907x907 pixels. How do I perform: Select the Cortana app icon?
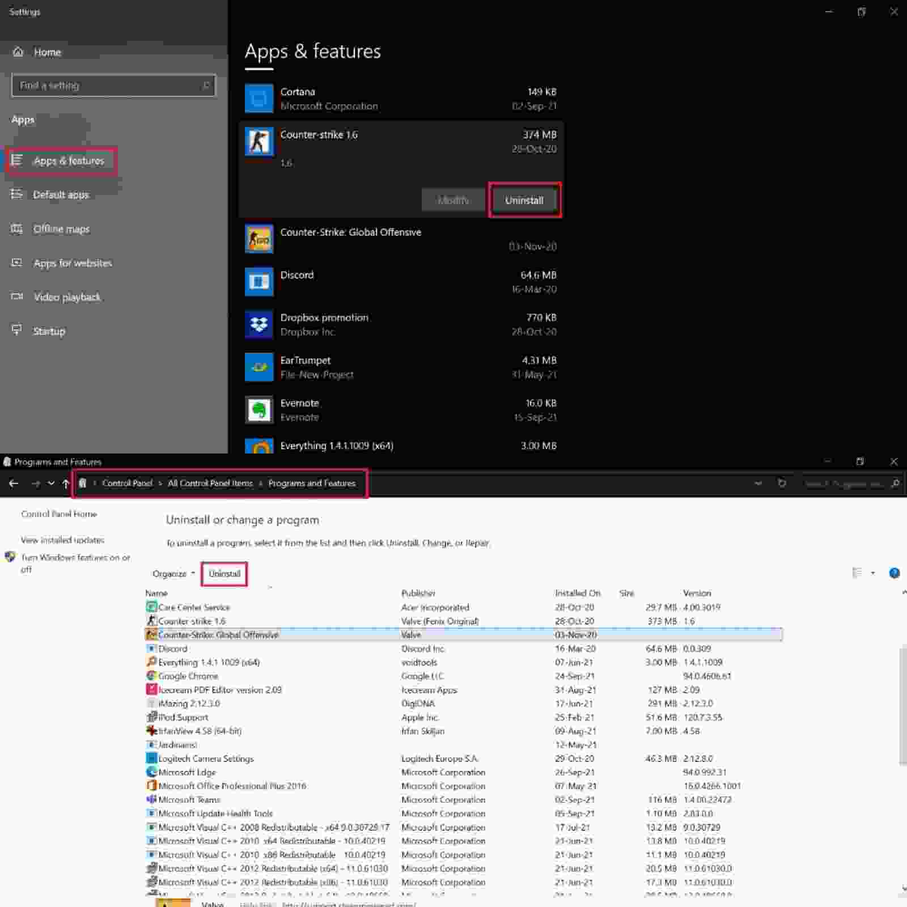259,99
